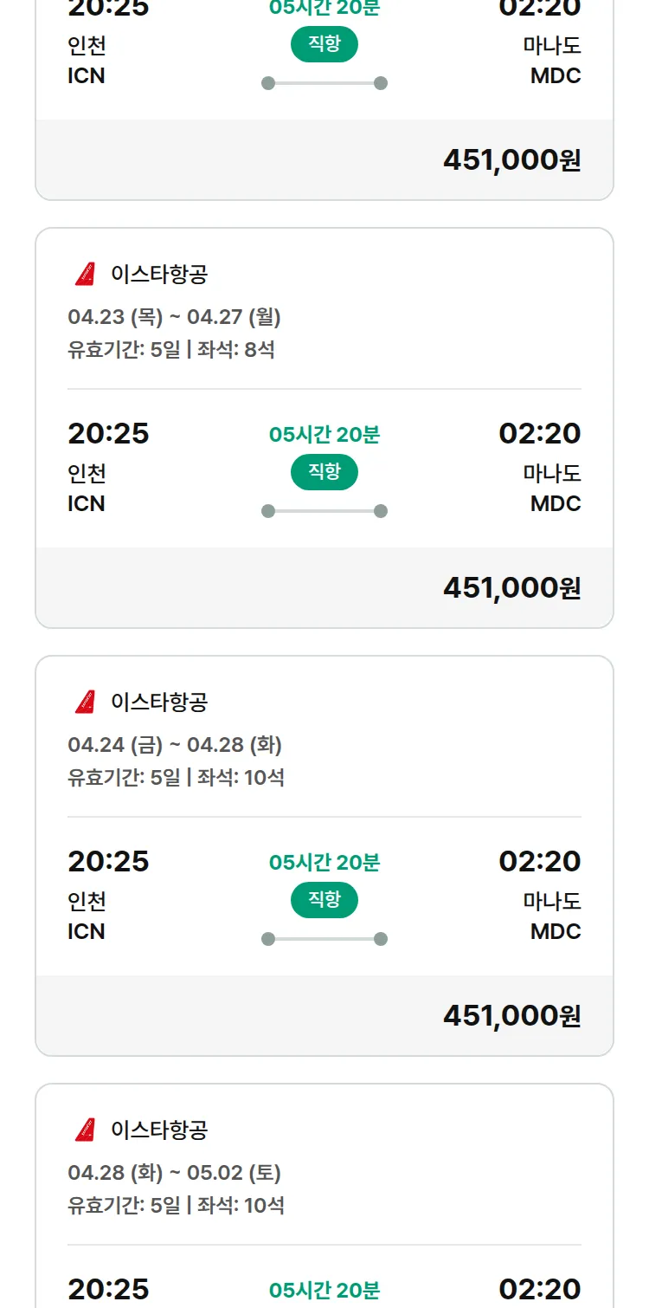Click the route line on 04.23 flight

[324, 511]
